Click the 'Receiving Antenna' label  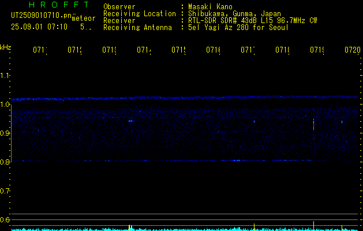click(x=138, y=28)
